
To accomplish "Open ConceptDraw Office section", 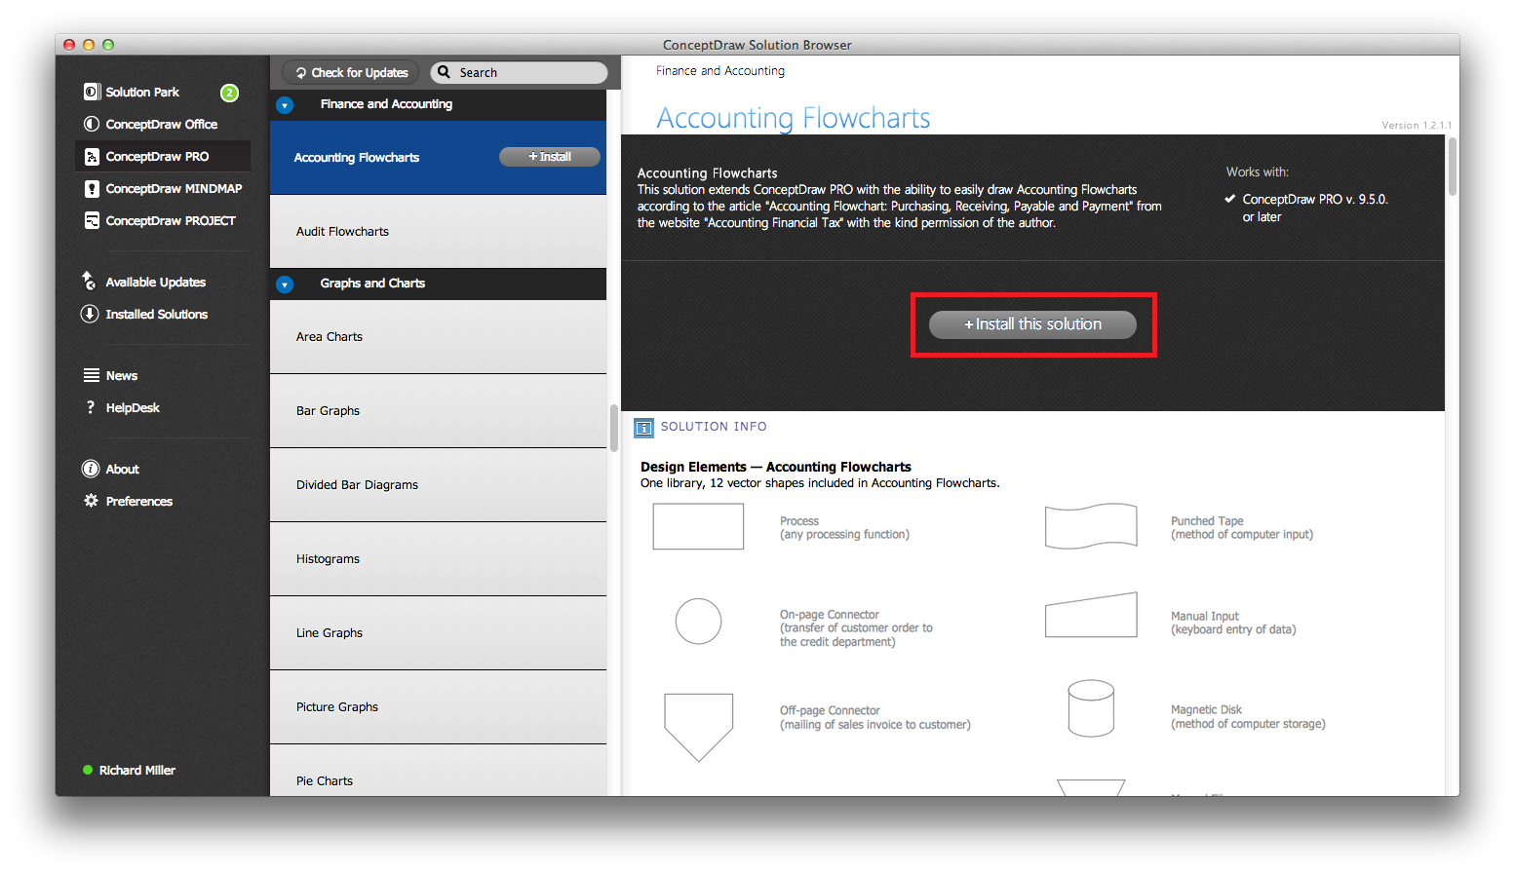I will click(162, 124).
